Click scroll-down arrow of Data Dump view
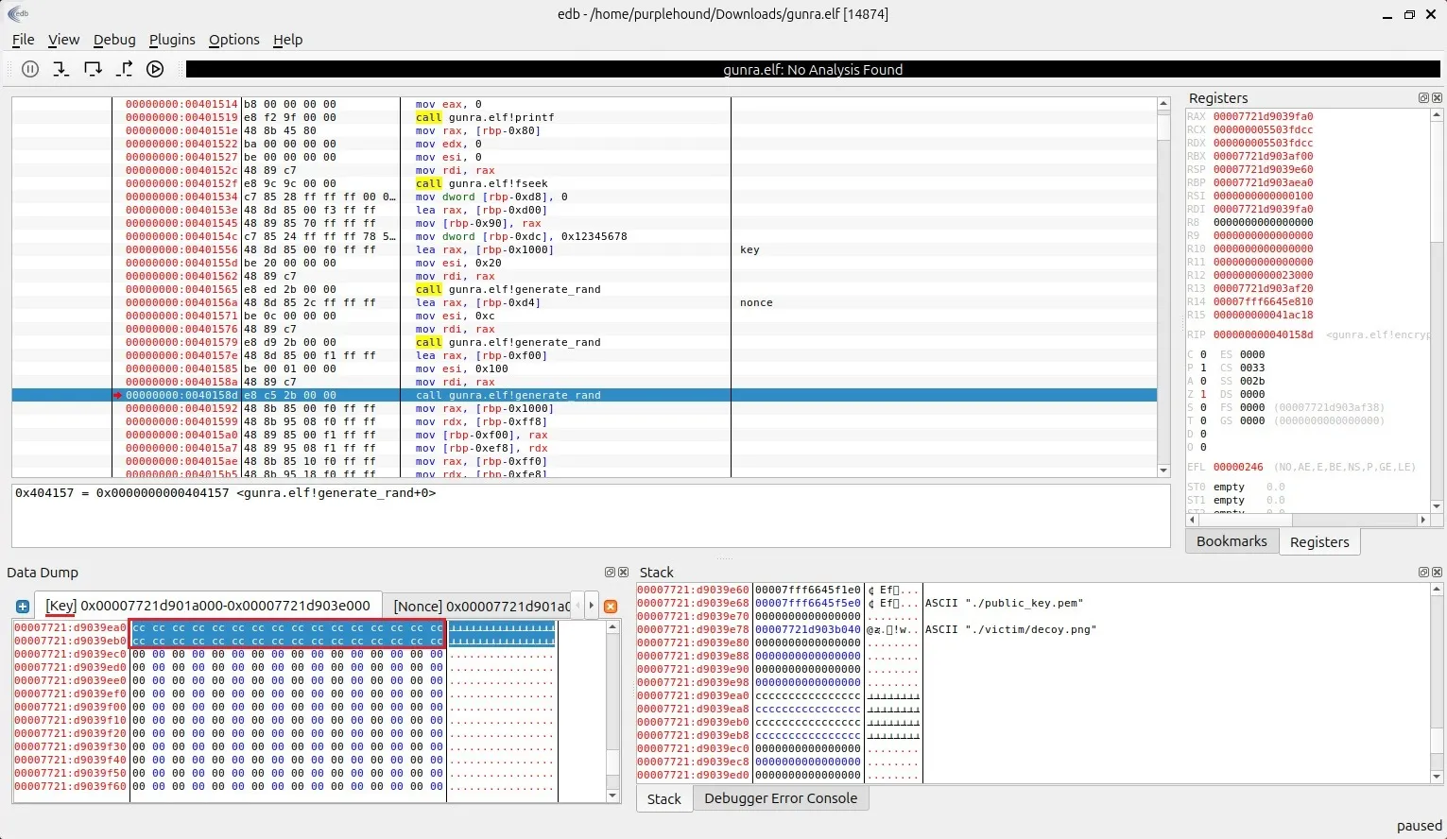Viewport: 1447px width, 839px height. (x=612, y=796)
